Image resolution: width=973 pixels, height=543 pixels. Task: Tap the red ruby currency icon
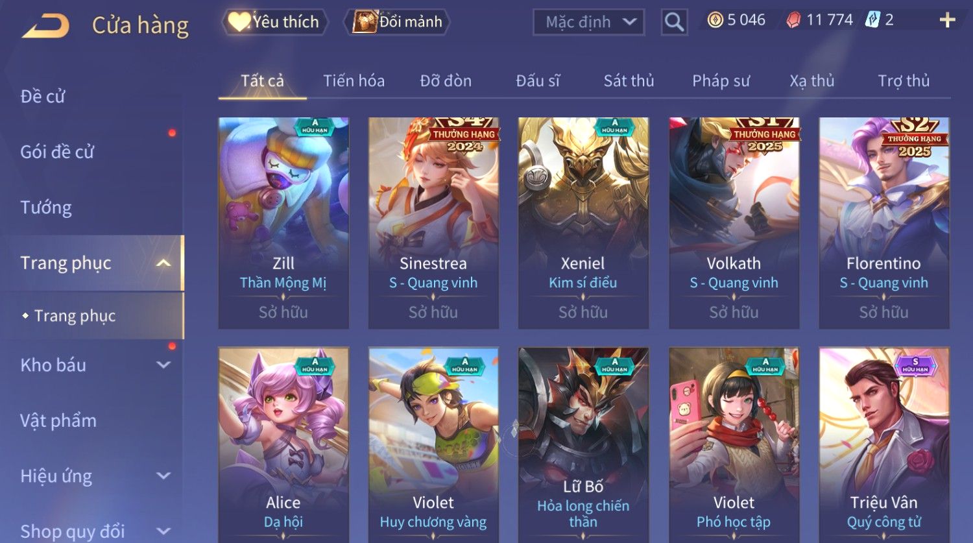(793, 21)
